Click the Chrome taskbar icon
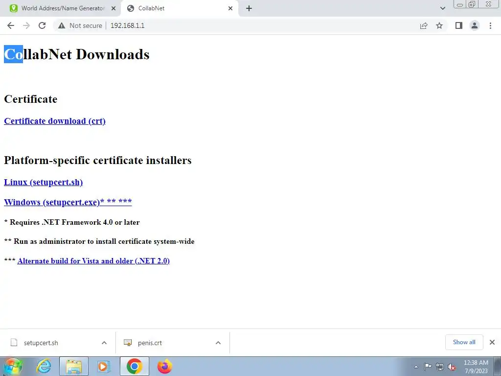The height and width of the screenshot is (376, 501). pos(134,366)
